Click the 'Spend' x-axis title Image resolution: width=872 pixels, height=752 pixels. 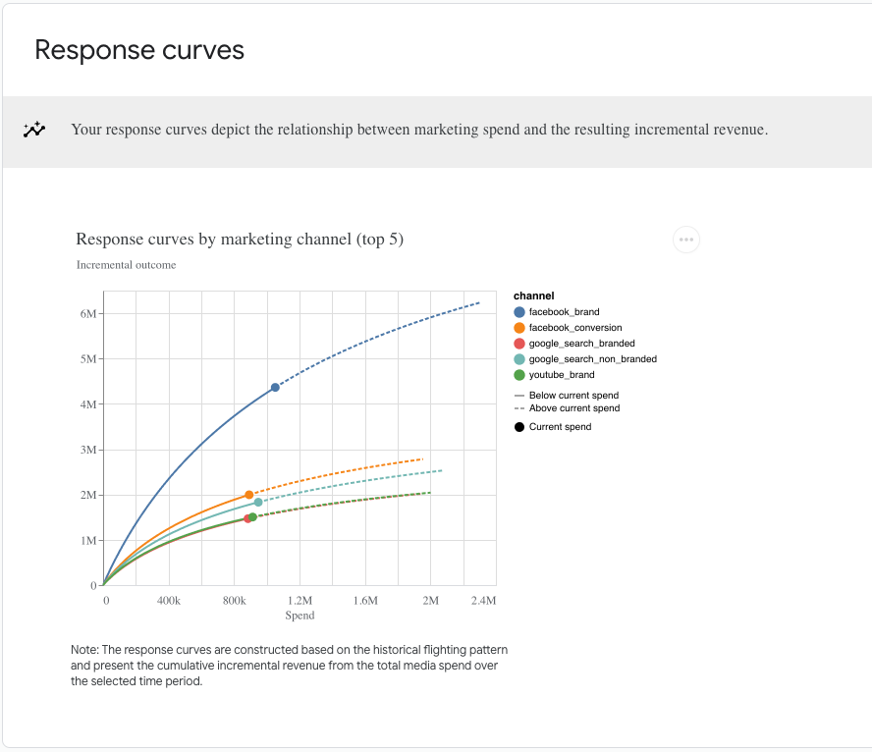(x=300, y=616)
